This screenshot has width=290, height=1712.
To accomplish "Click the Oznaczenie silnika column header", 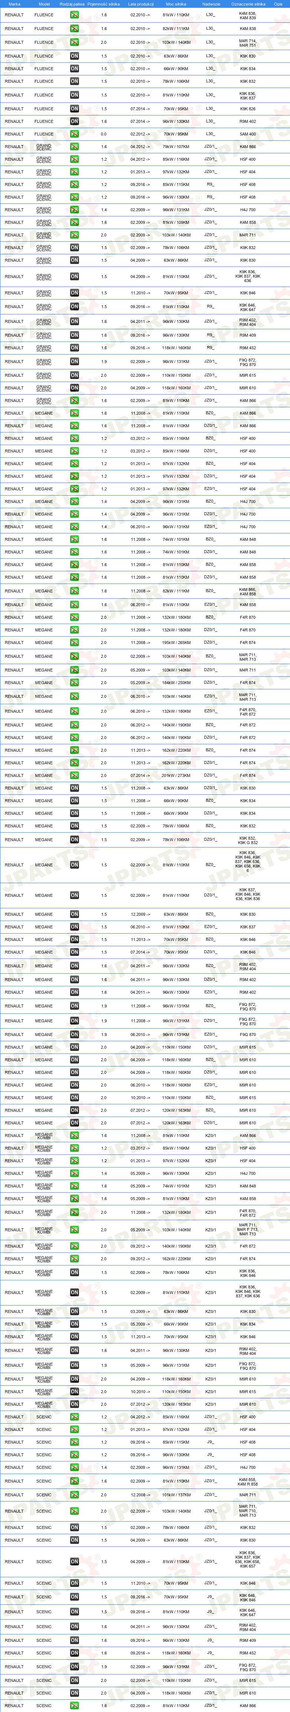I will pyautogui.click(x=248, y=4).
